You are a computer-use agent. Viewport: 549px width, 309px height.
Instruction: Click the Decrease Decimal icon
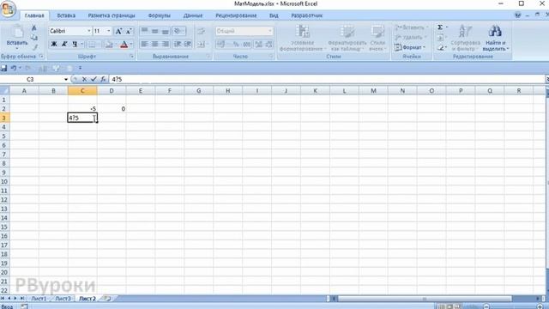(x=268, y=44)
